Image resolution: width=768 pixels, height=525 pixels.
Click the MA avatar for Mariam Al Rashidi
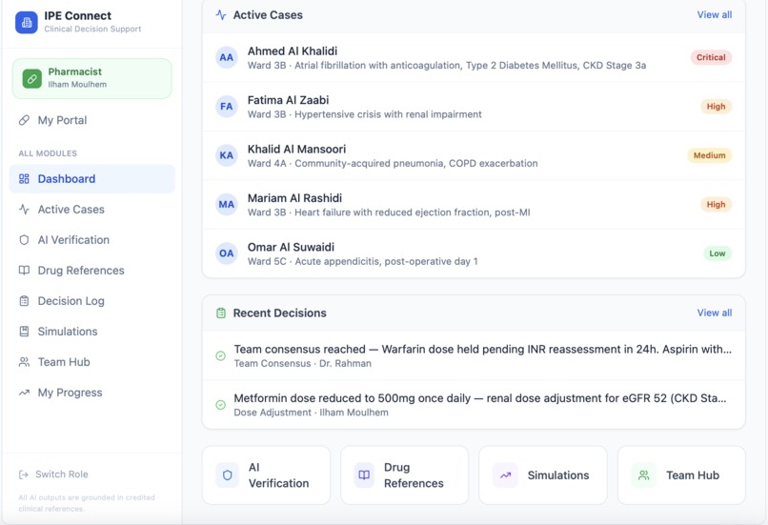[x=226, y=204]
